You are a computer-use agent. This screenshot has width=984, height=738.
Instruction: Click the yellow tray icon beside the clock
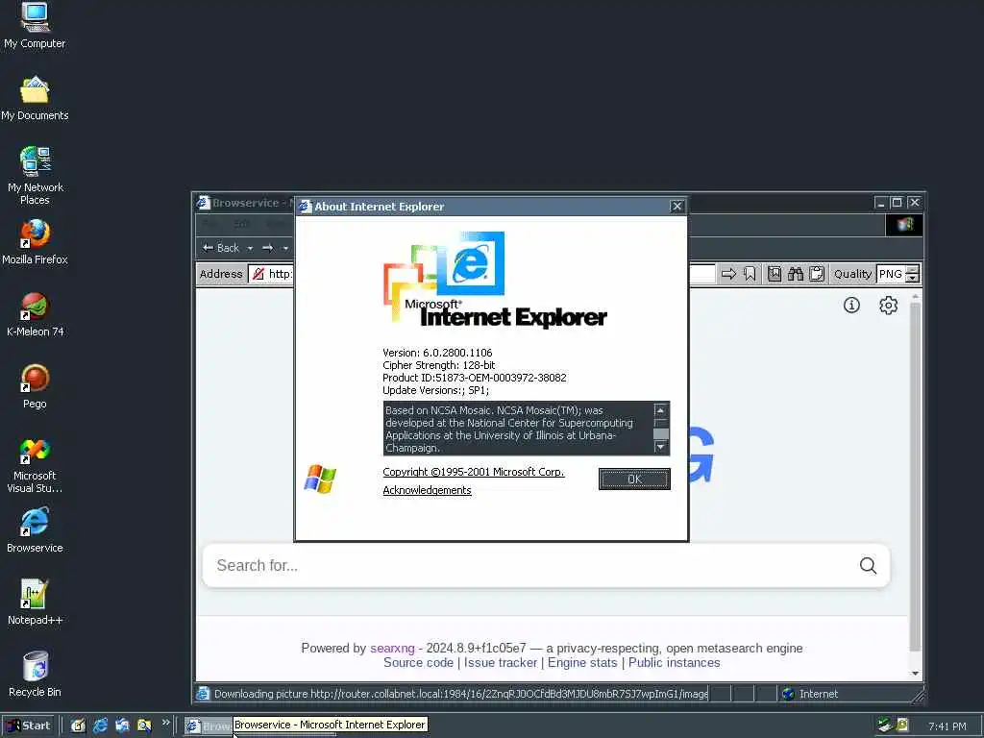pos(902,726)
